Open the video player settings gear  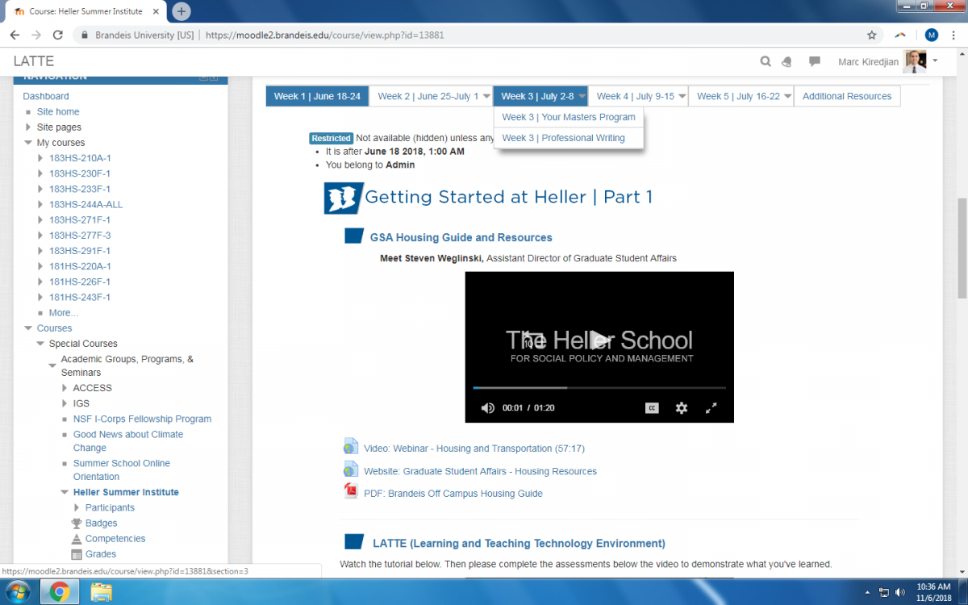682,408
